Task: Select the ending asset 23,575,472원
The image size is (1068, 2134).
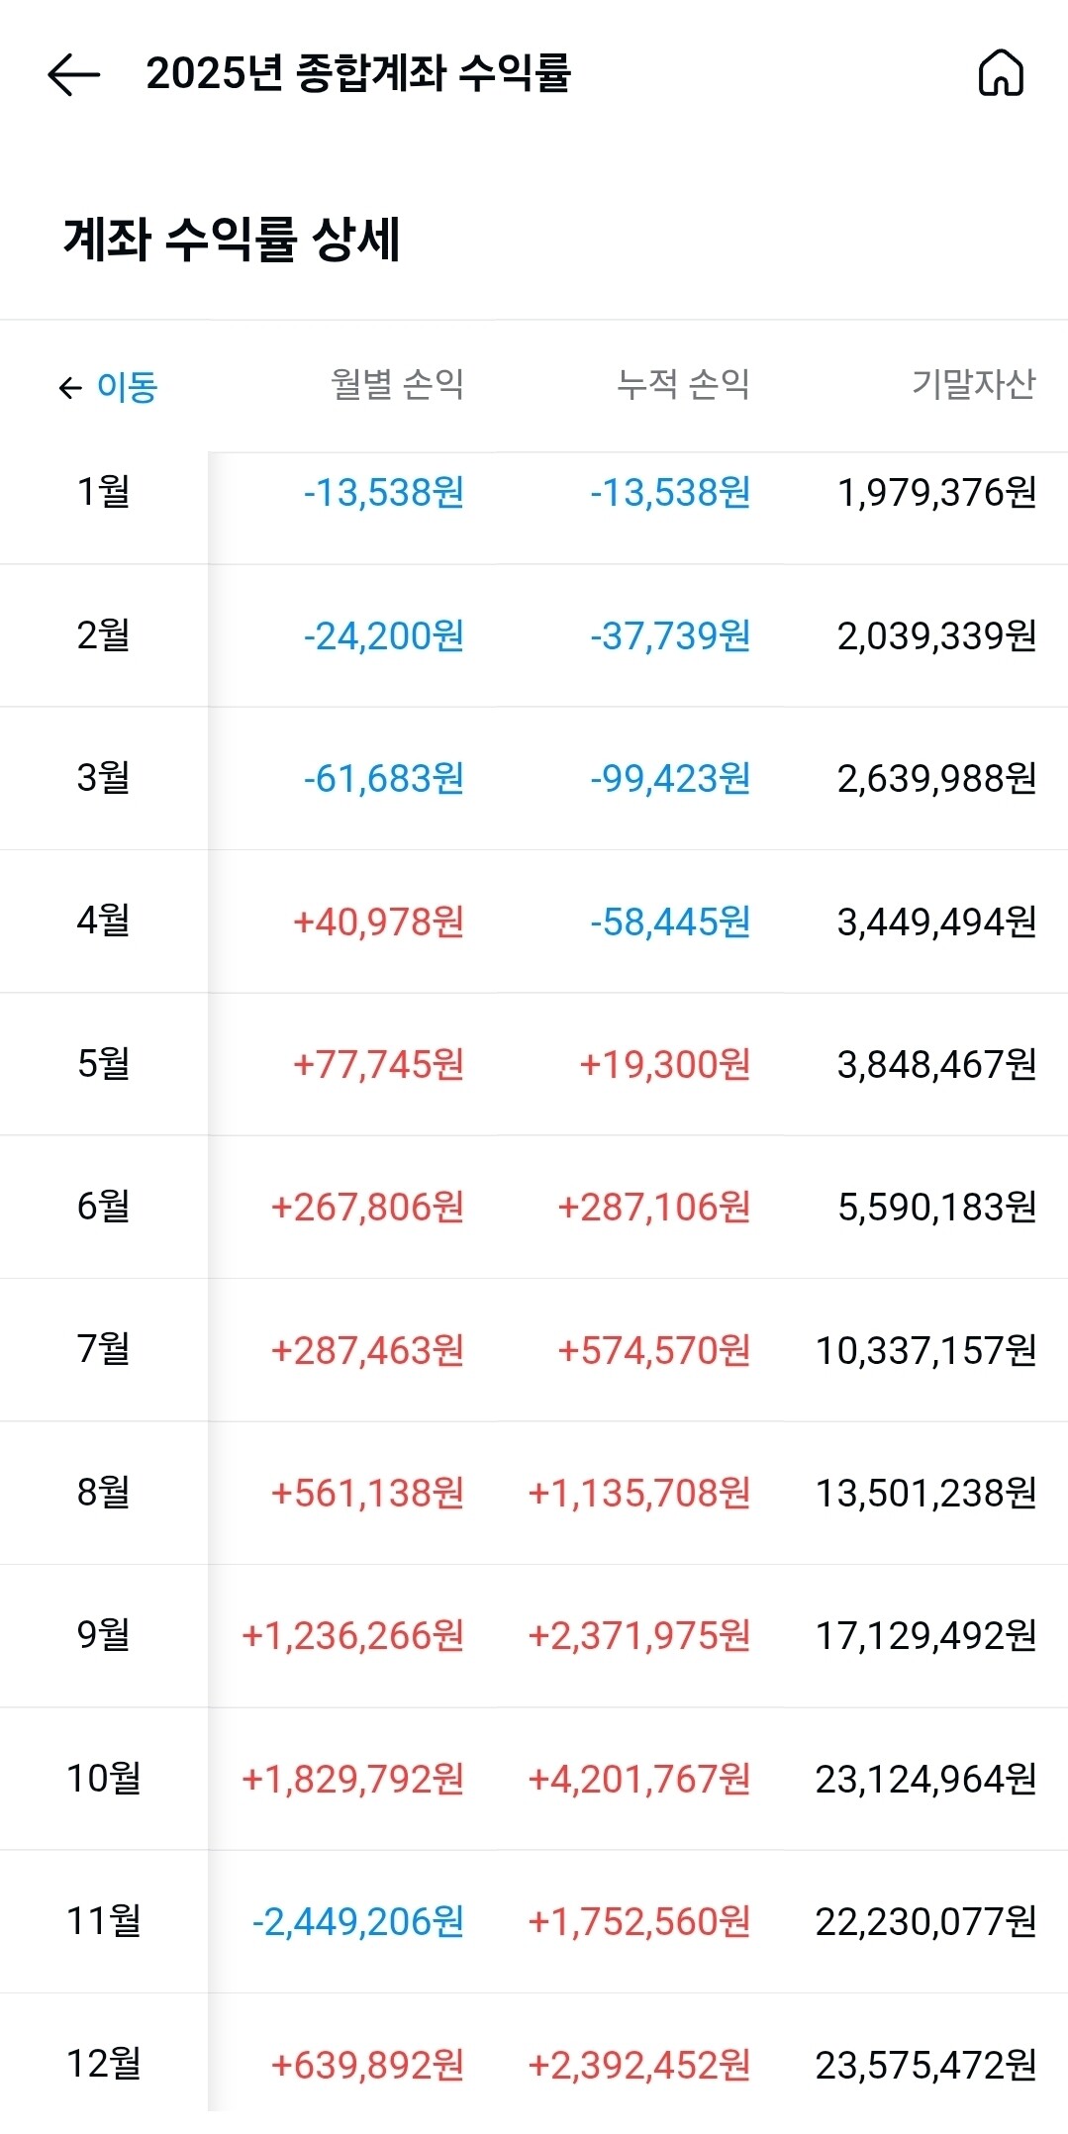Action: [x=926, y=2066]
